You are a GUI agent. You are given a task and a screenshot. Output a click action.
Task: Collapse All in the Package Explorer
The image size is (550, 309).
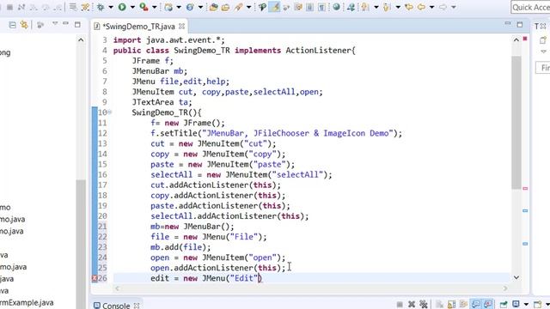pos(12,25)
